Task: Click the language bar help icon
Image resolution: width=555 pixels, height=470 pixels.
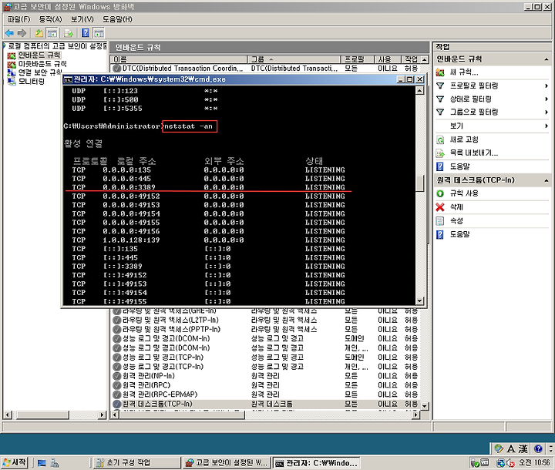Action: pyautogui.click(x=538, y=448)
